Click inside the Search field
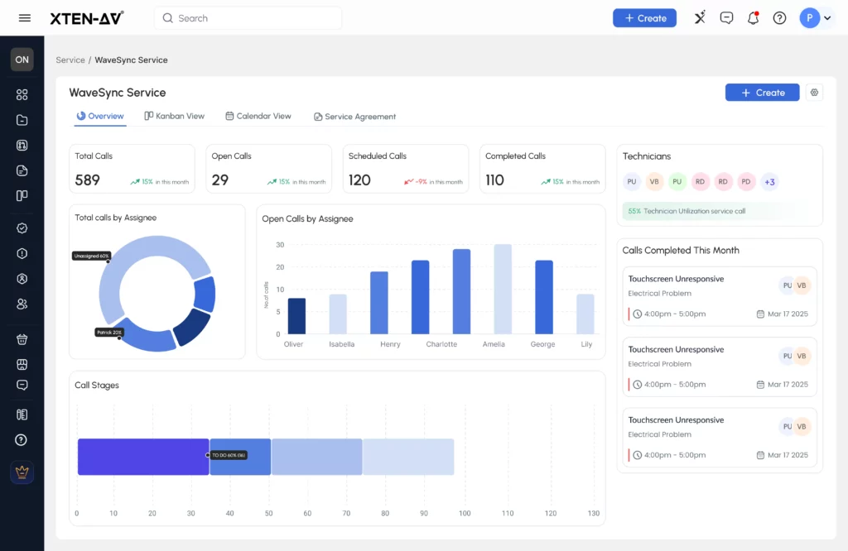 [248, 18]
